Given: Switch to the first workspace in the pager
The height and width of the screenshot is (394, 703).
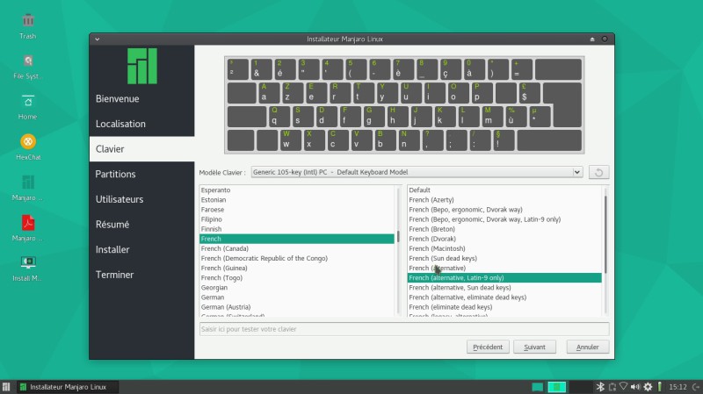Looking at the screenshot, I should (537, 387).
